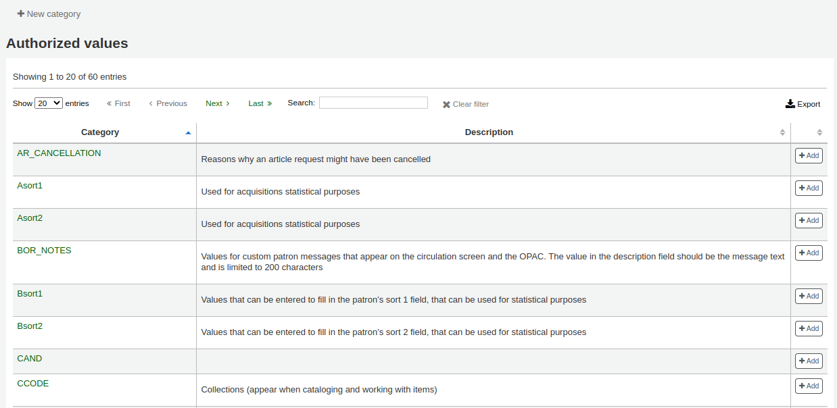This screenshot has width=837, height=408.
Task: Jump to the Last page of entries
Action: point(260,103)
